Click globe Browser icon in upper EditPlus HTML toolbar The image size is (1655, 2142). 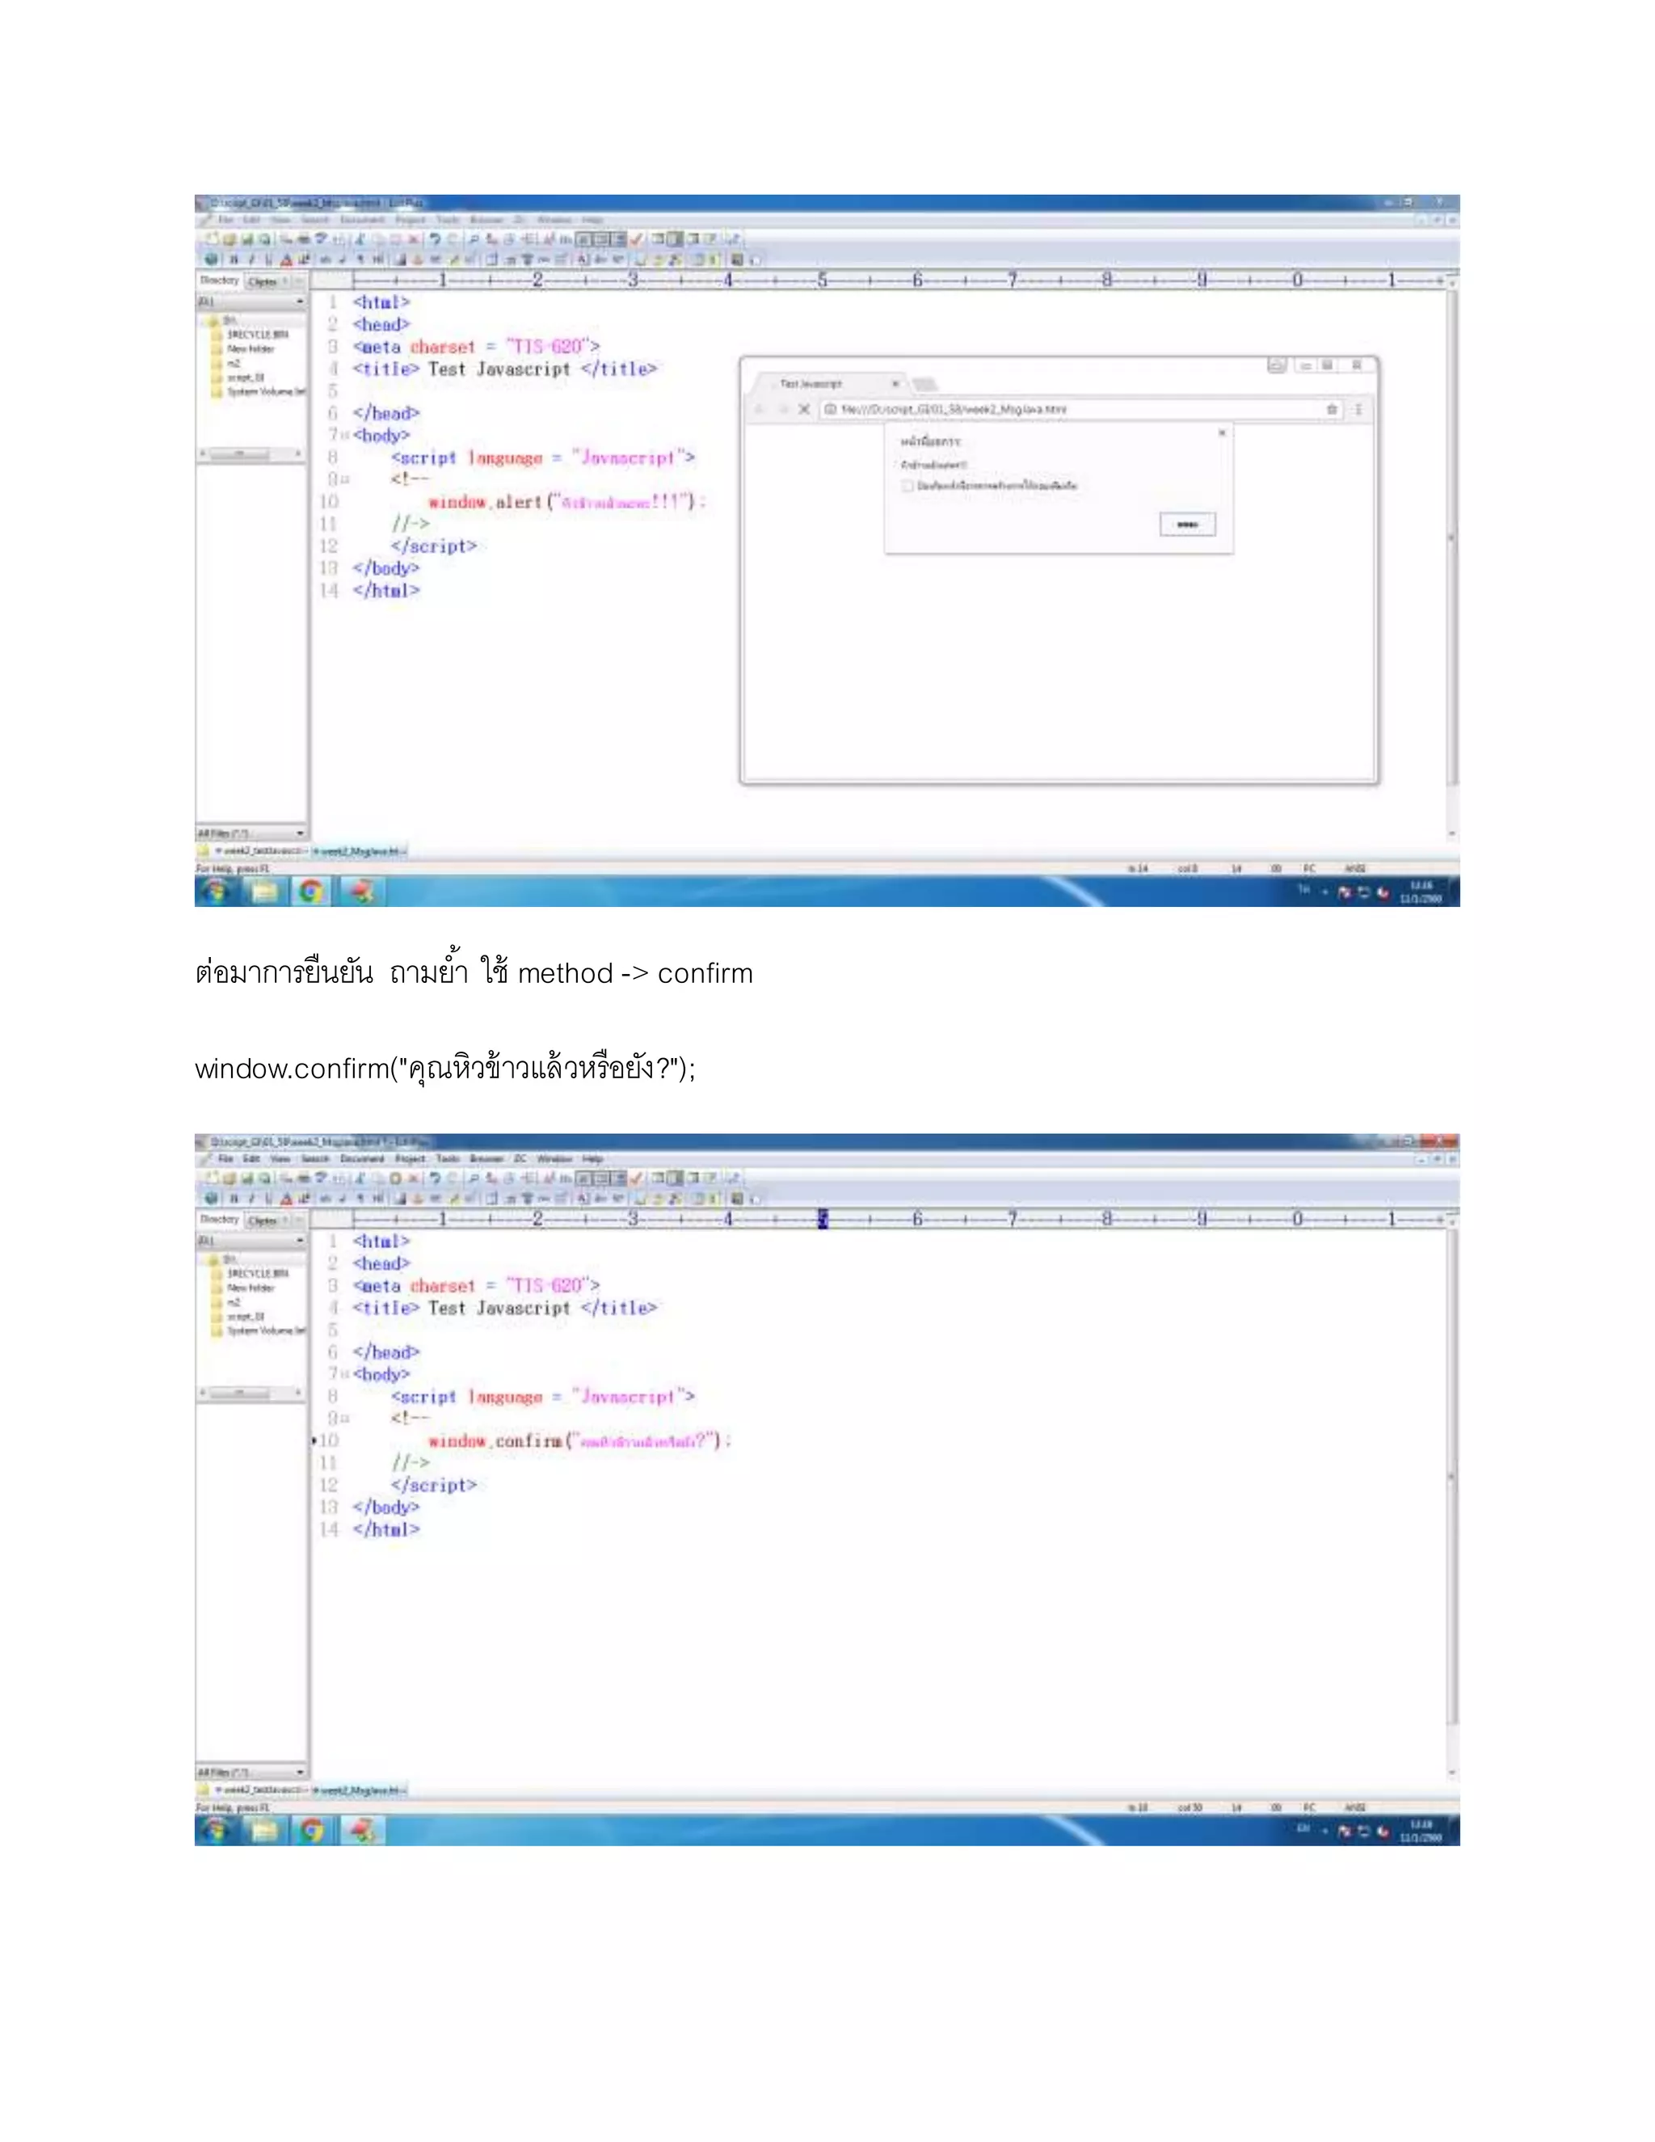[211, 260]
